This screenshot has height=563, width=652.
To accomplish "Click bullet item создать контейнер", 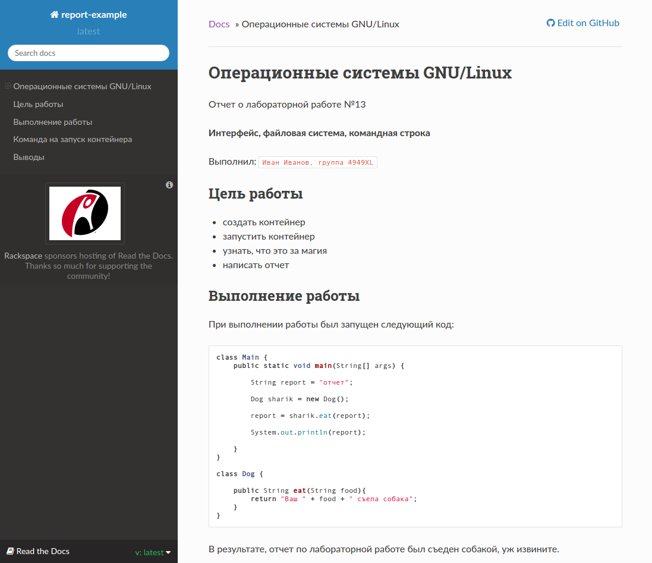I will coord(264,222).
